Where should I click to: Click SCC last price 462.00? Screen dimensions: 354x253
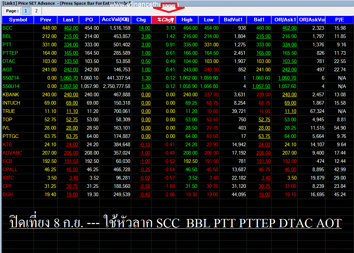pos(71,28)
